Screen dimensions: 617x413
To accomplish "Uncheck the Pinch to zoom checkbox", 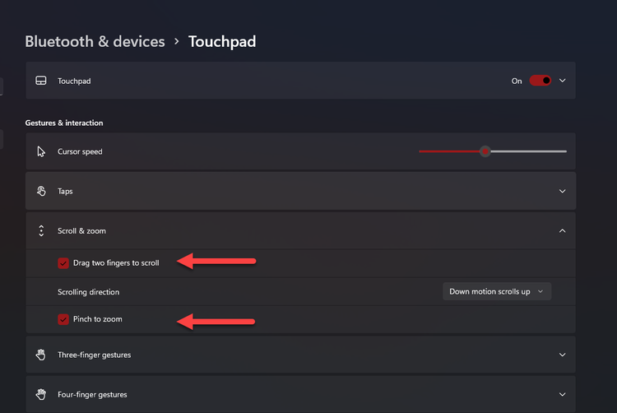I will coord(63,318).
